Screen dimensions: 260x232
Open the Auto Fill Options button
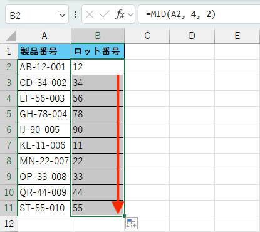click(132, 223)
